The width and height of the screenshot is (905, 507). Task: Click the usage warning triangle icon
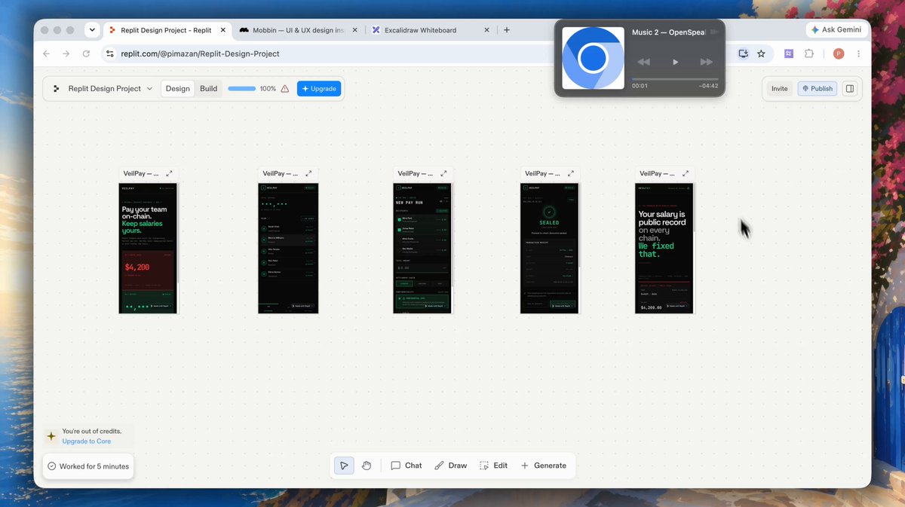click(285, 89)
